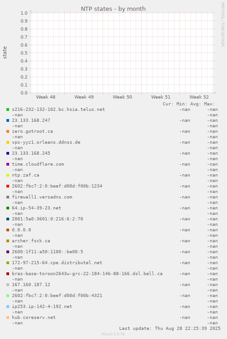Click the olive swatch for archer.fsck.ca

pos(8,241)
